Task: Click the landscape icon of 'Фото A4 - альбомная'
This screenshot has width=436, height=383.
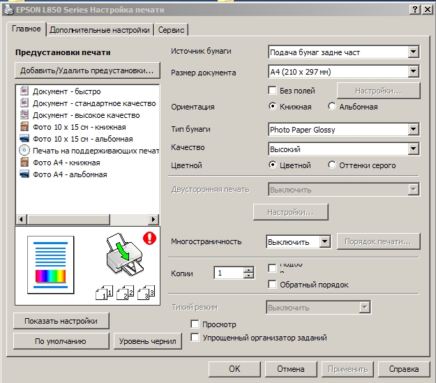Action: pos(24,174)
